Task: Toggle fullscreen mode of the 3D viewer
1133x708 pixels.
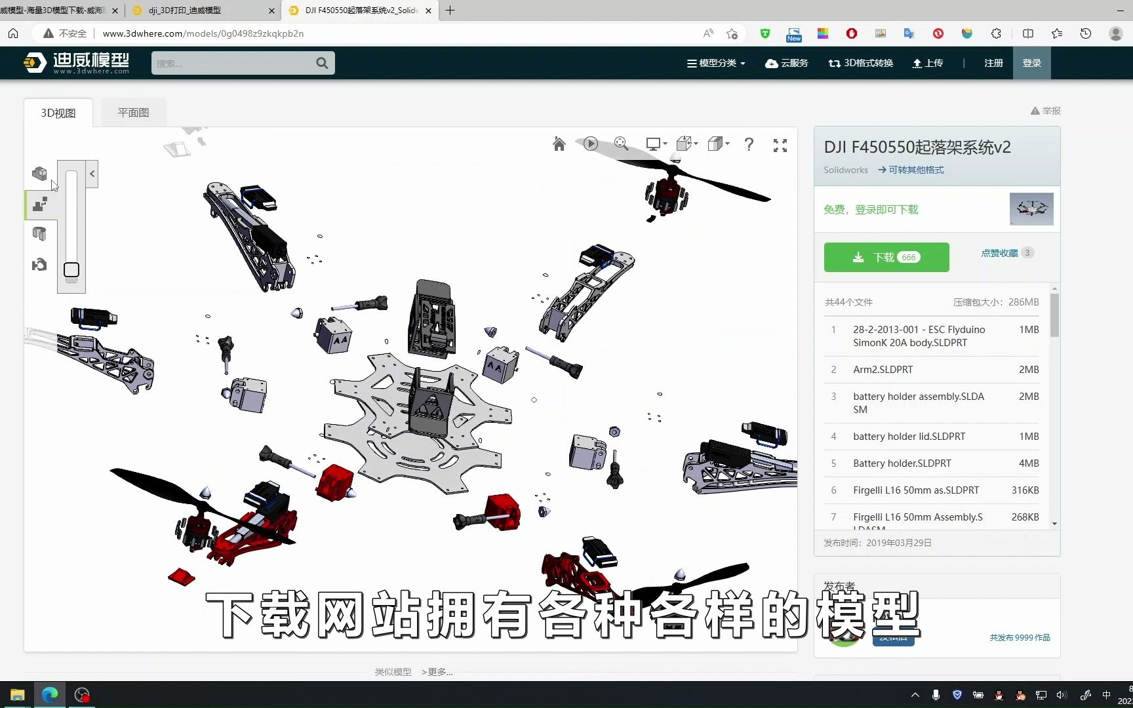Action: point(780,146)
